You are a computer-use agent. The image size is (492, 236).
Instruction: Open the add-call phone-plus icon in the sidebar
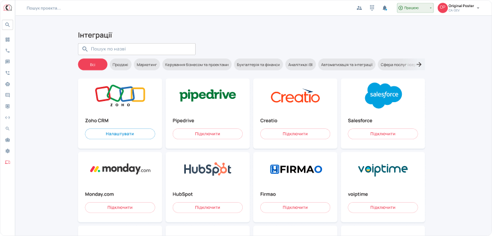click(8, 73)
